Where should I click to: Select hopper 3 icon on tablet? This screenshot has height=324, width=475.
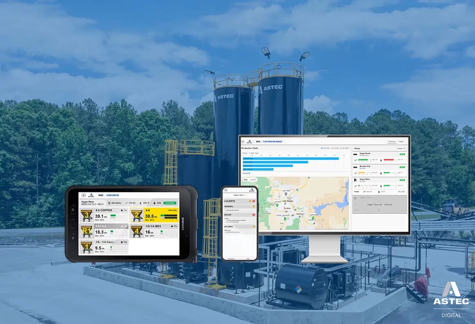pos(86,215)
